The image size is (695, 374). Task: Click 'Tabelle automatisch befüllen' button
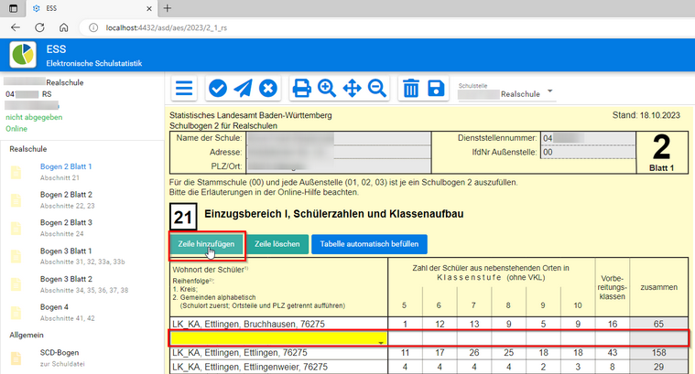click(x=368, y=244)
